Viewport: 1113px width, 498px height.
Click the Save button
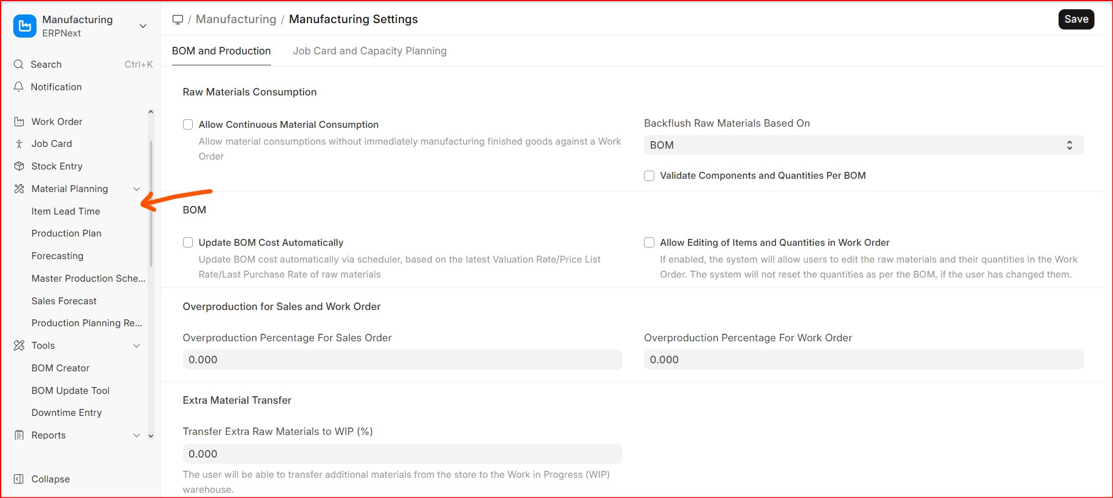(1076, 19)
